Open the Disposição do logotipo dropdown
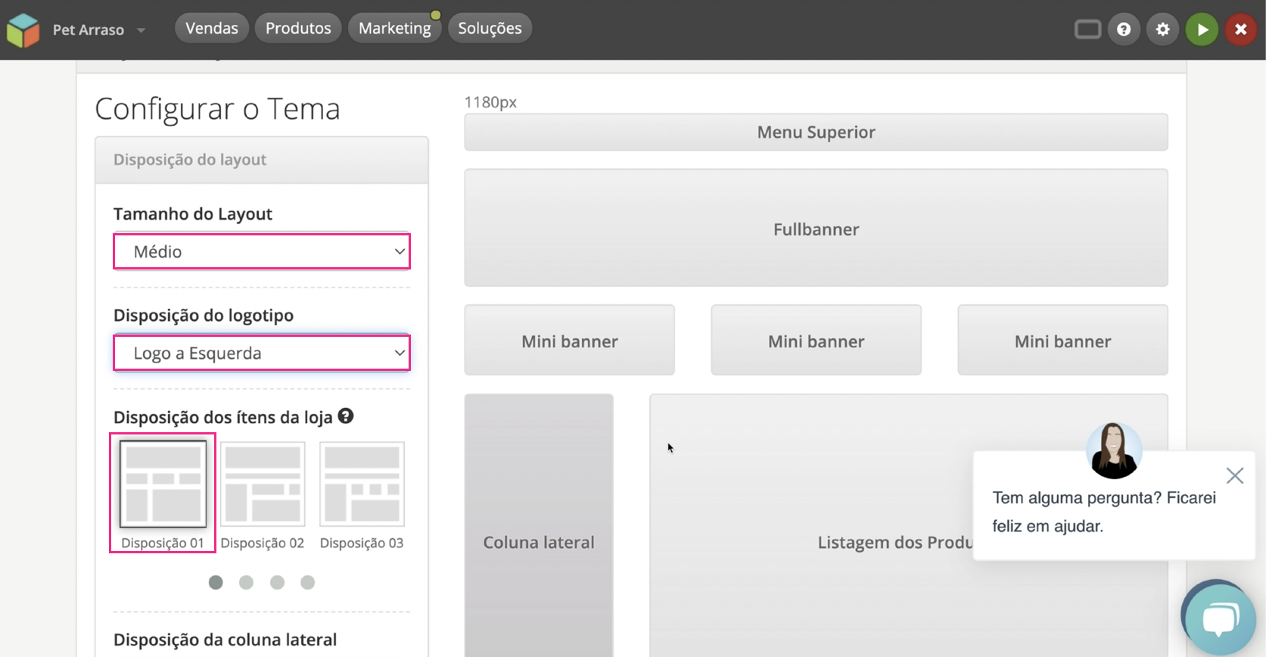Screen dimensions: 1266x657 pos(262,353)
